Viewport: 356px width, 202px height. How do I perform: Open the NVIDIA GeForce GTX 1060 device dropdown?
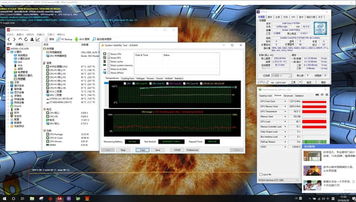point(278,180)
